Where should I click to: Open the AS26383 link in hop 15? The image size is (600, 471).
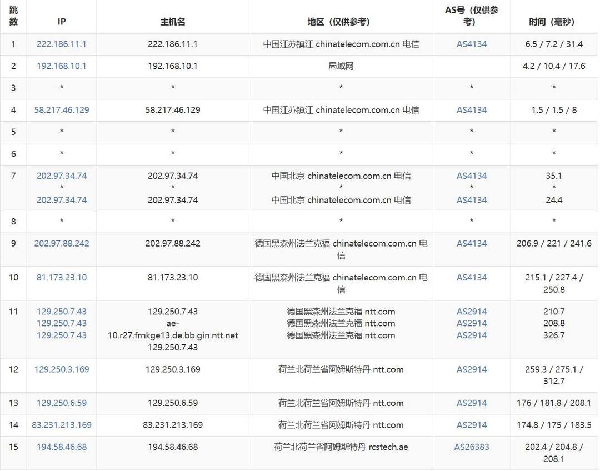(x=472, y=447)
